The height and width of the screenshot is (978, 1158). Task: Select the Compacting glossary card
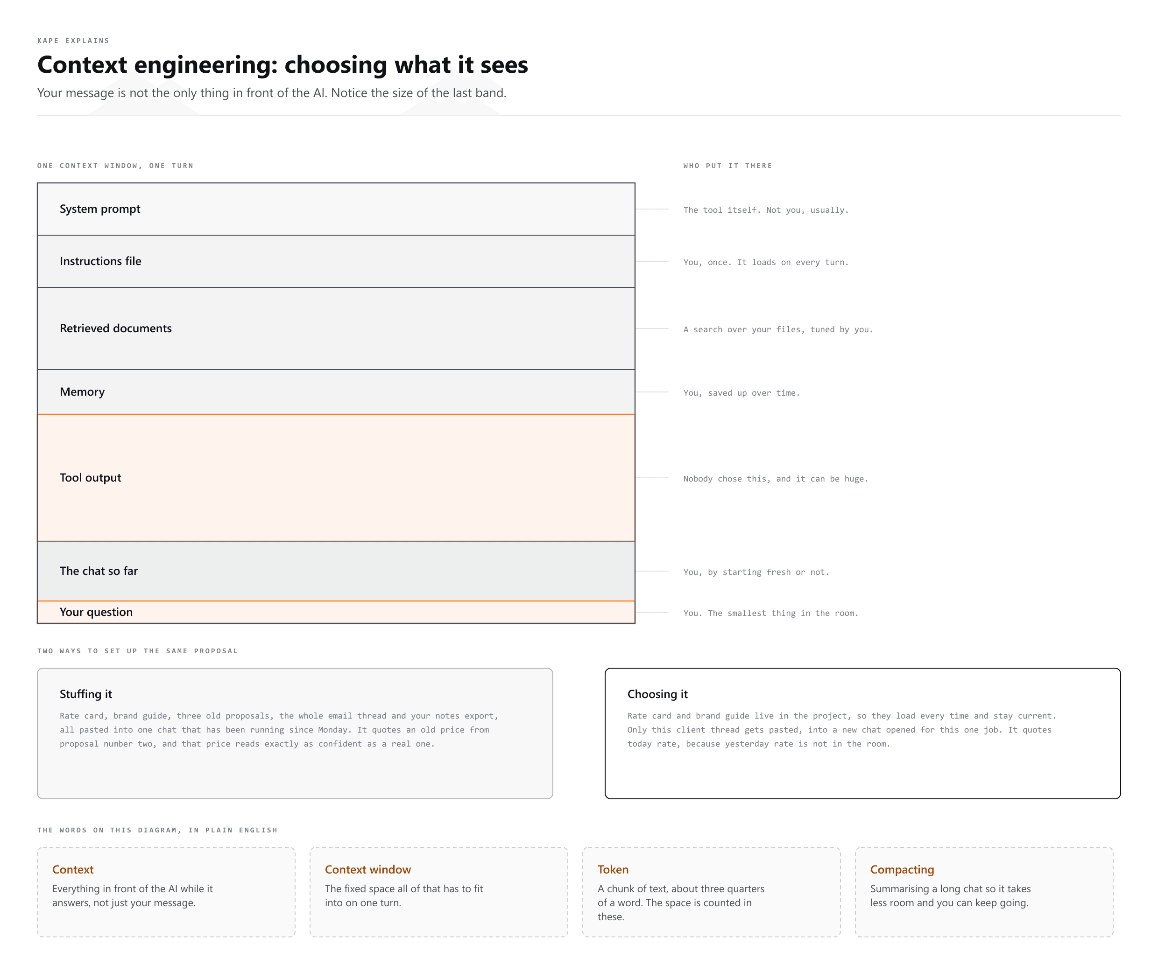point(983,892)
